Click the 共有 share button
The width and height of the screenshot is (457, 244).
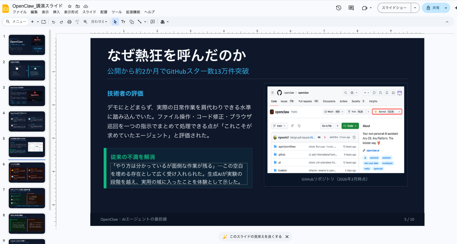432,8
